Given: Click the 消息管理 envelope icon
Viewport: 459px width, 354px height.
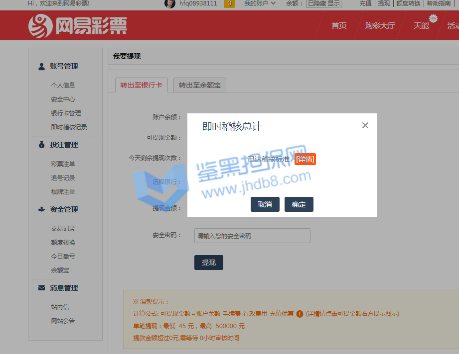Looking at the screenshot, I should coord(42,288).
